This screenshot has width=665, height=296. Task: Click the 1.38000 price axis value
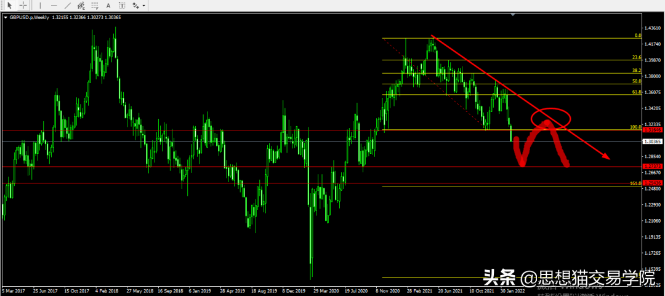coord(653,76)
